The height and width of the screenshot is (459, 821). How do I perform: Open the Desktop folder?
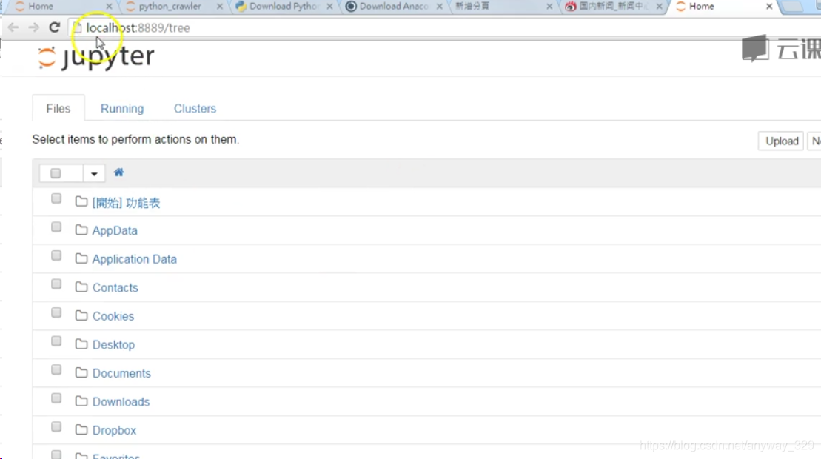click(113, 344)
